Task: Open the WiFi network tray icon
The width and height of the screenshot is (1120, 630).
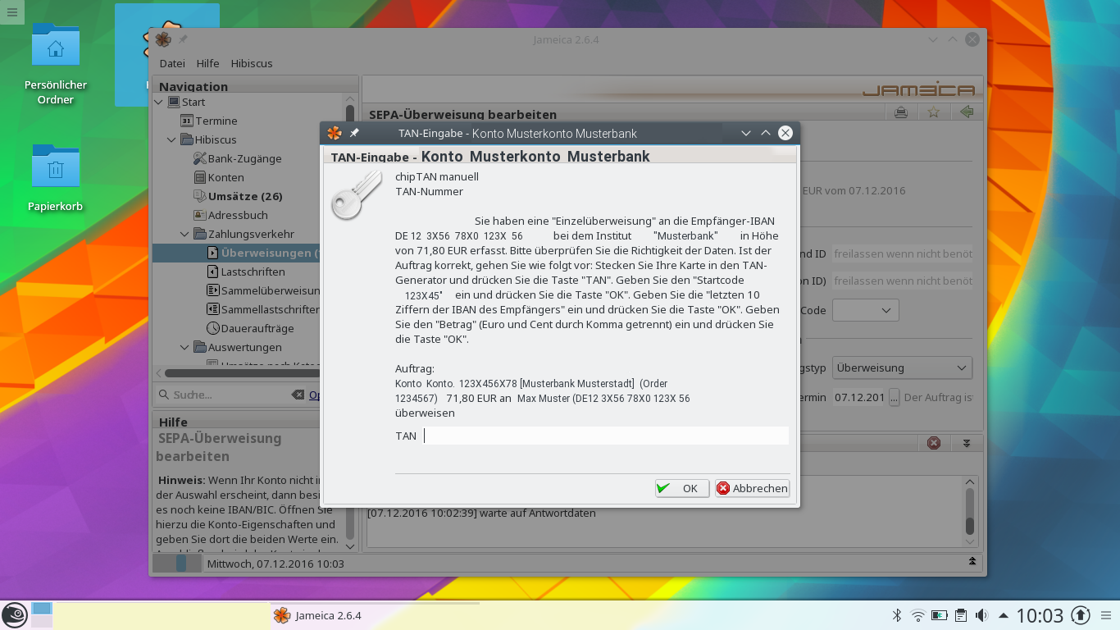Action: click(x=918, y=615)
